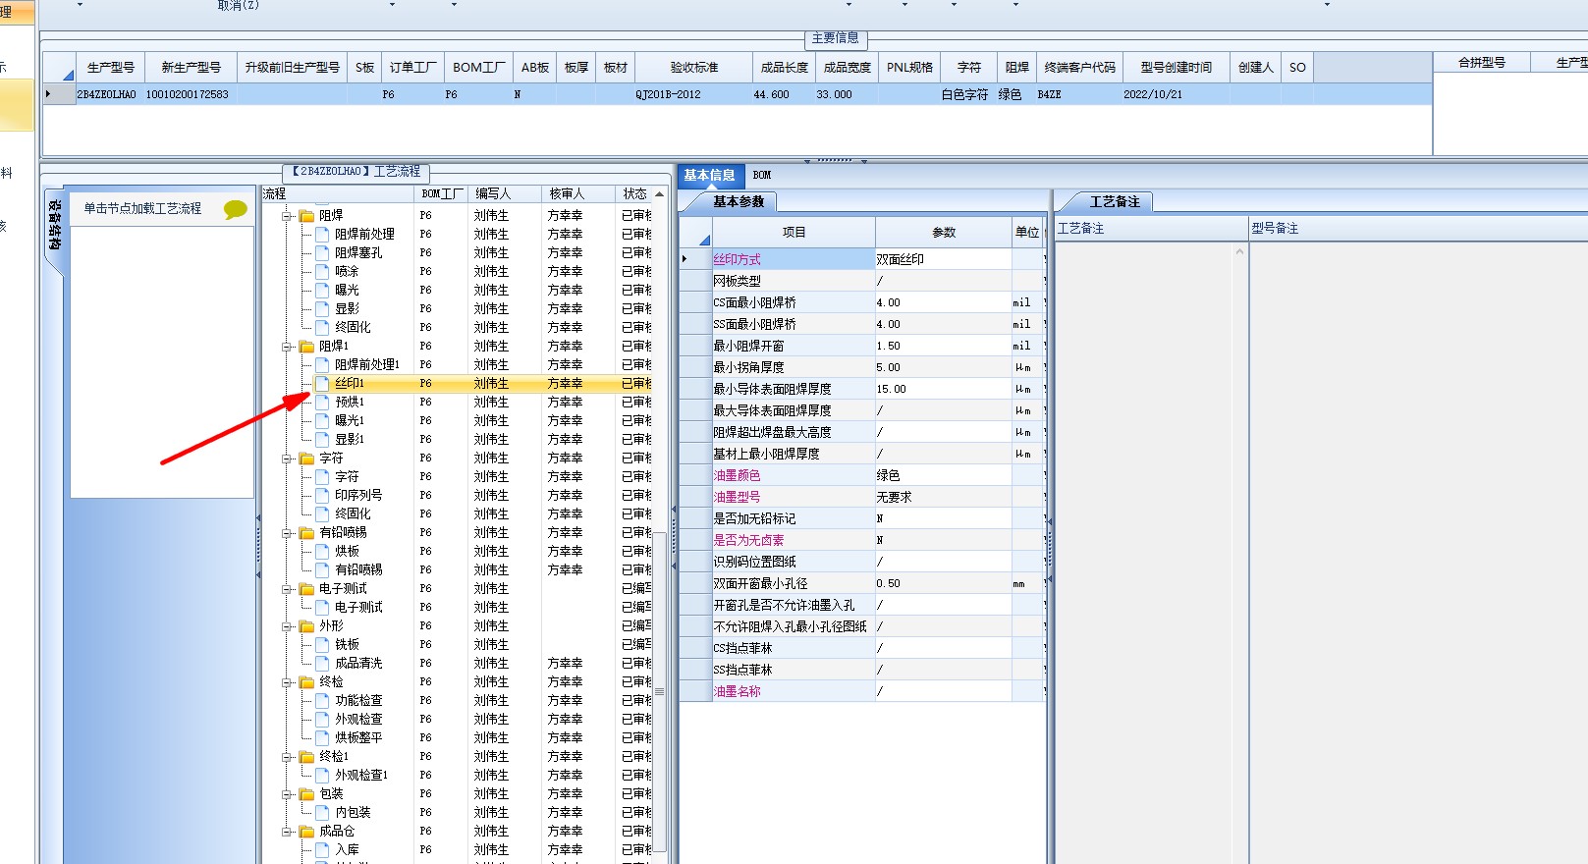Select the 预烘1 node document icon

click(x=322, y=402)
